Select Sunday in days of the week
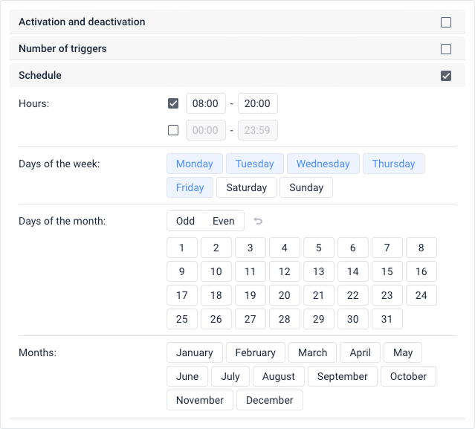Image resolution: width=475 pixels, height=429 pixels. [x=306, y=187]
